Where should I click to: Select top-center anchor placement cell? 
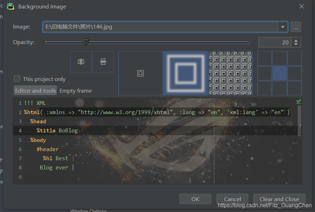(x=279, y=58)
